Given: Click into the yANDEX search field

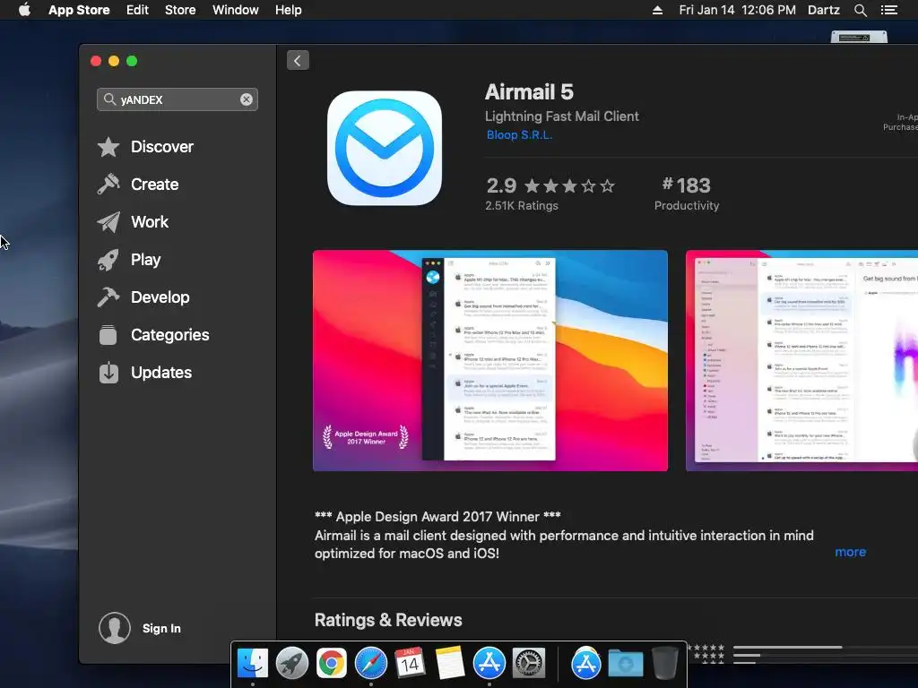Looking at the screenshot, I should pos(177,99).
